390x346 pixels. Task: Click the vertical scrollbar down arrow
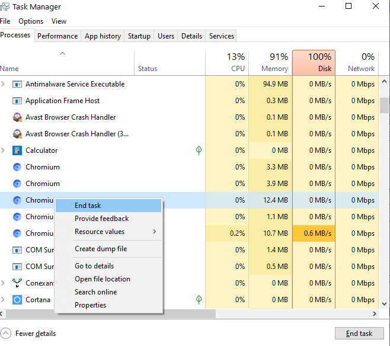pos(385,304)
